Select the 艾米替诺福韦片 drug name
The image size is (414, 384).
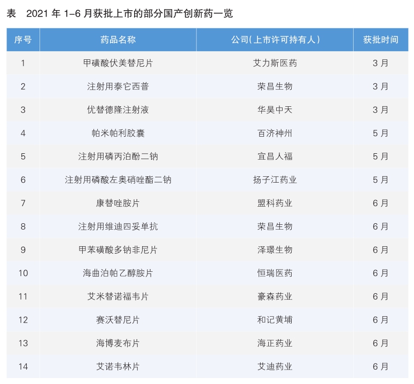[x=118, y=296]
